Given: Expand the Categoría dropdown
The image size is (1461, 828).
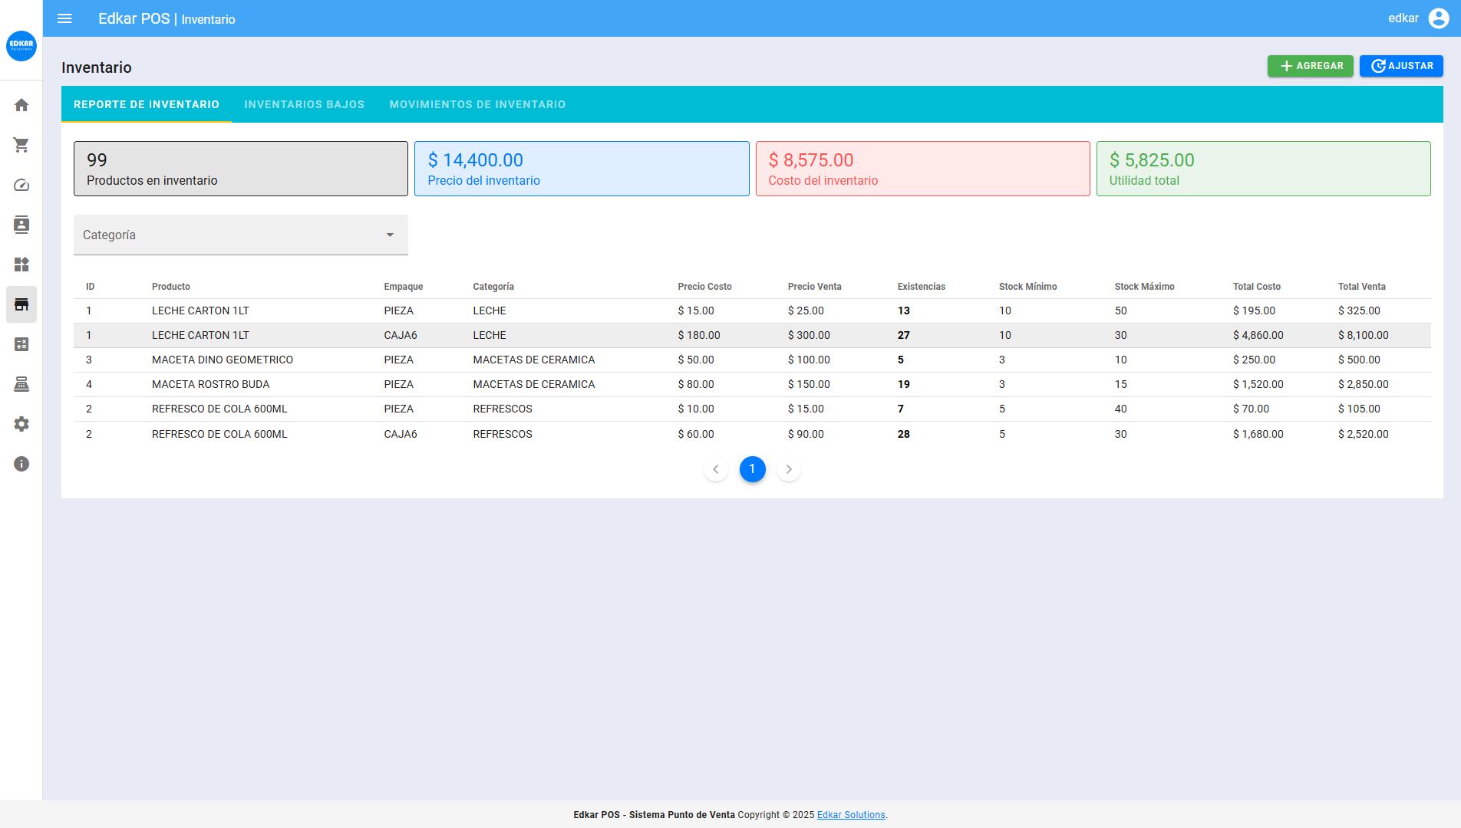Looking at the screenshot, I should pos(240,235).
